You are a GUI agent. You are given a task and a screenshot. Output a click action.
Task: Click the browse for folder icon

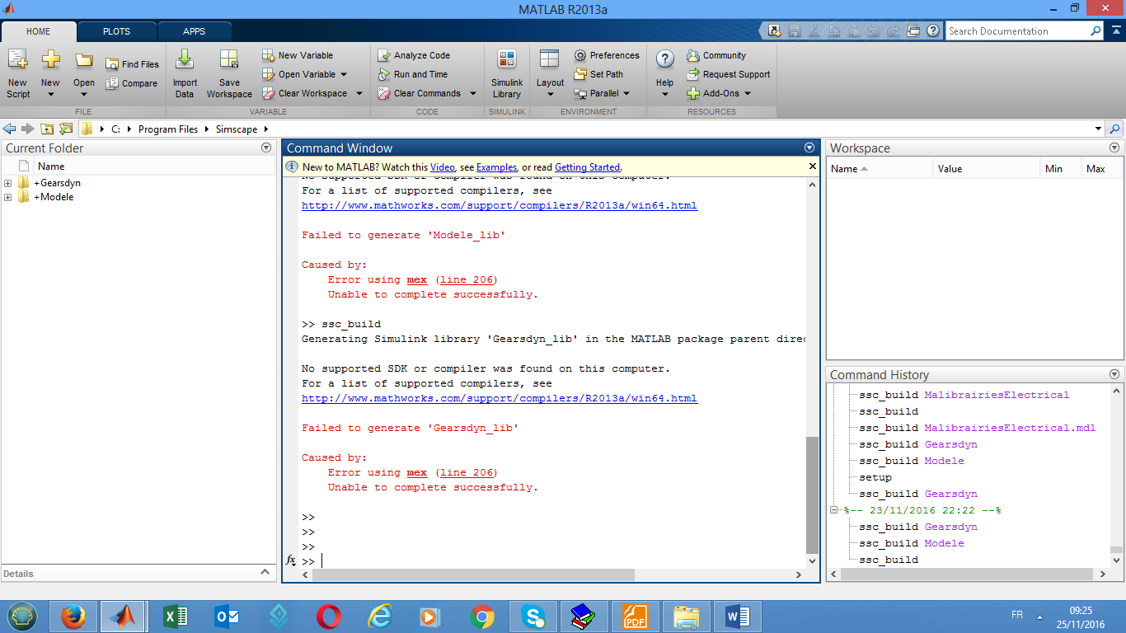coord(66,129)
